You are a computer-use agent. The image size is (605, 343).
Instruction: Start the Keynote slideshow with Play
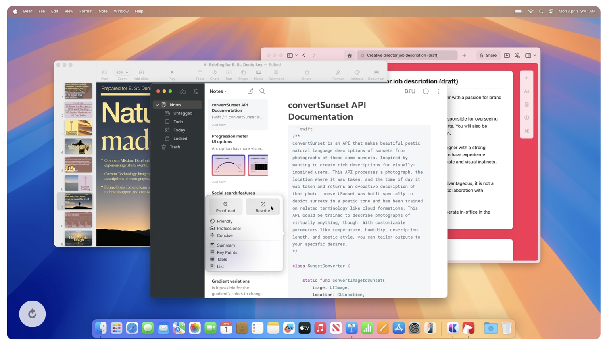172,75
